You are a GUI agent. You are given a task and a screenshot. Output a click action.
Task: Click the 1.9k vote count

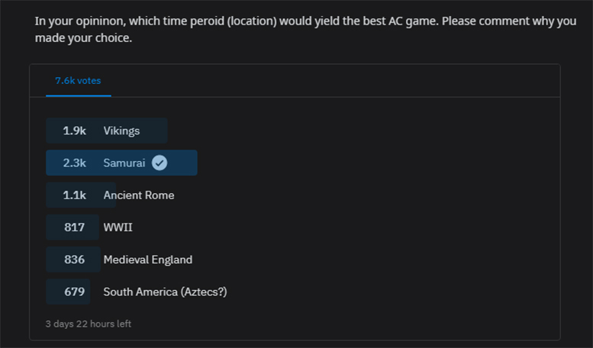tap(75, 130)
